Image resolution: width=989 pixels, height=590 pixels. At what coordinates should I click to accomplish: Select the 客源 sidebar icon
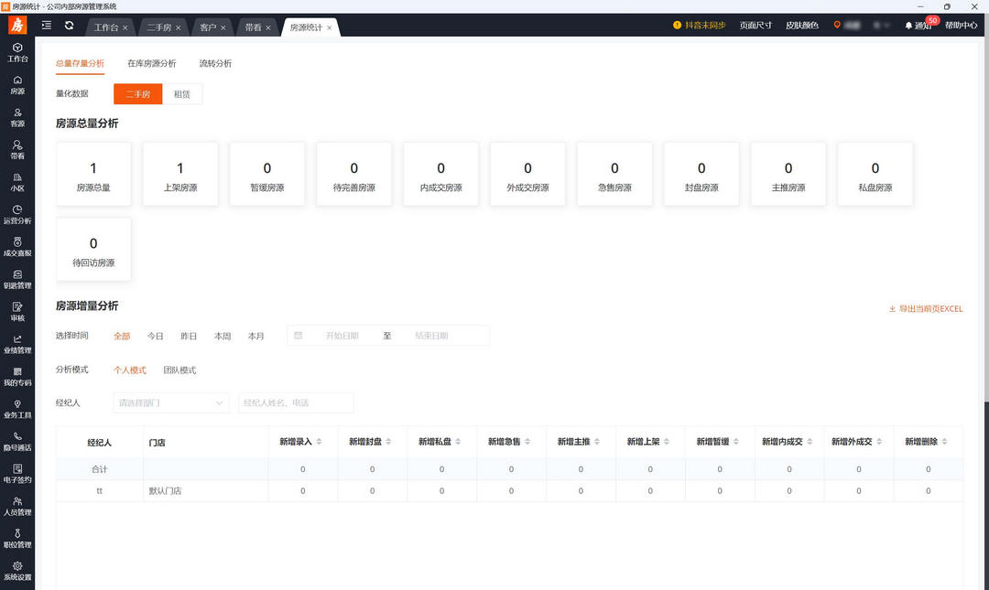click(17, 117)
